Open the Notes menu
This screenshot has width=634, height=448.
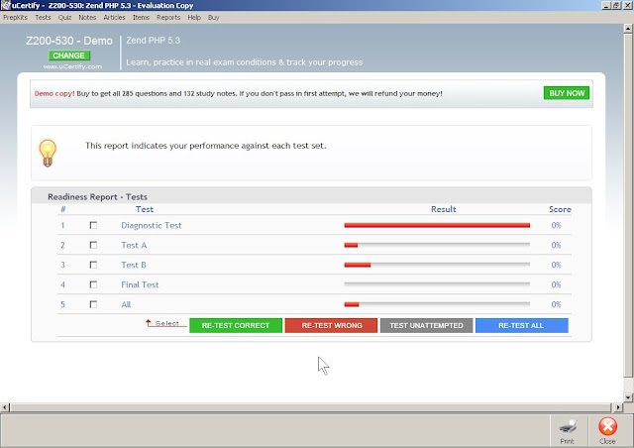(x=87, y=18)
